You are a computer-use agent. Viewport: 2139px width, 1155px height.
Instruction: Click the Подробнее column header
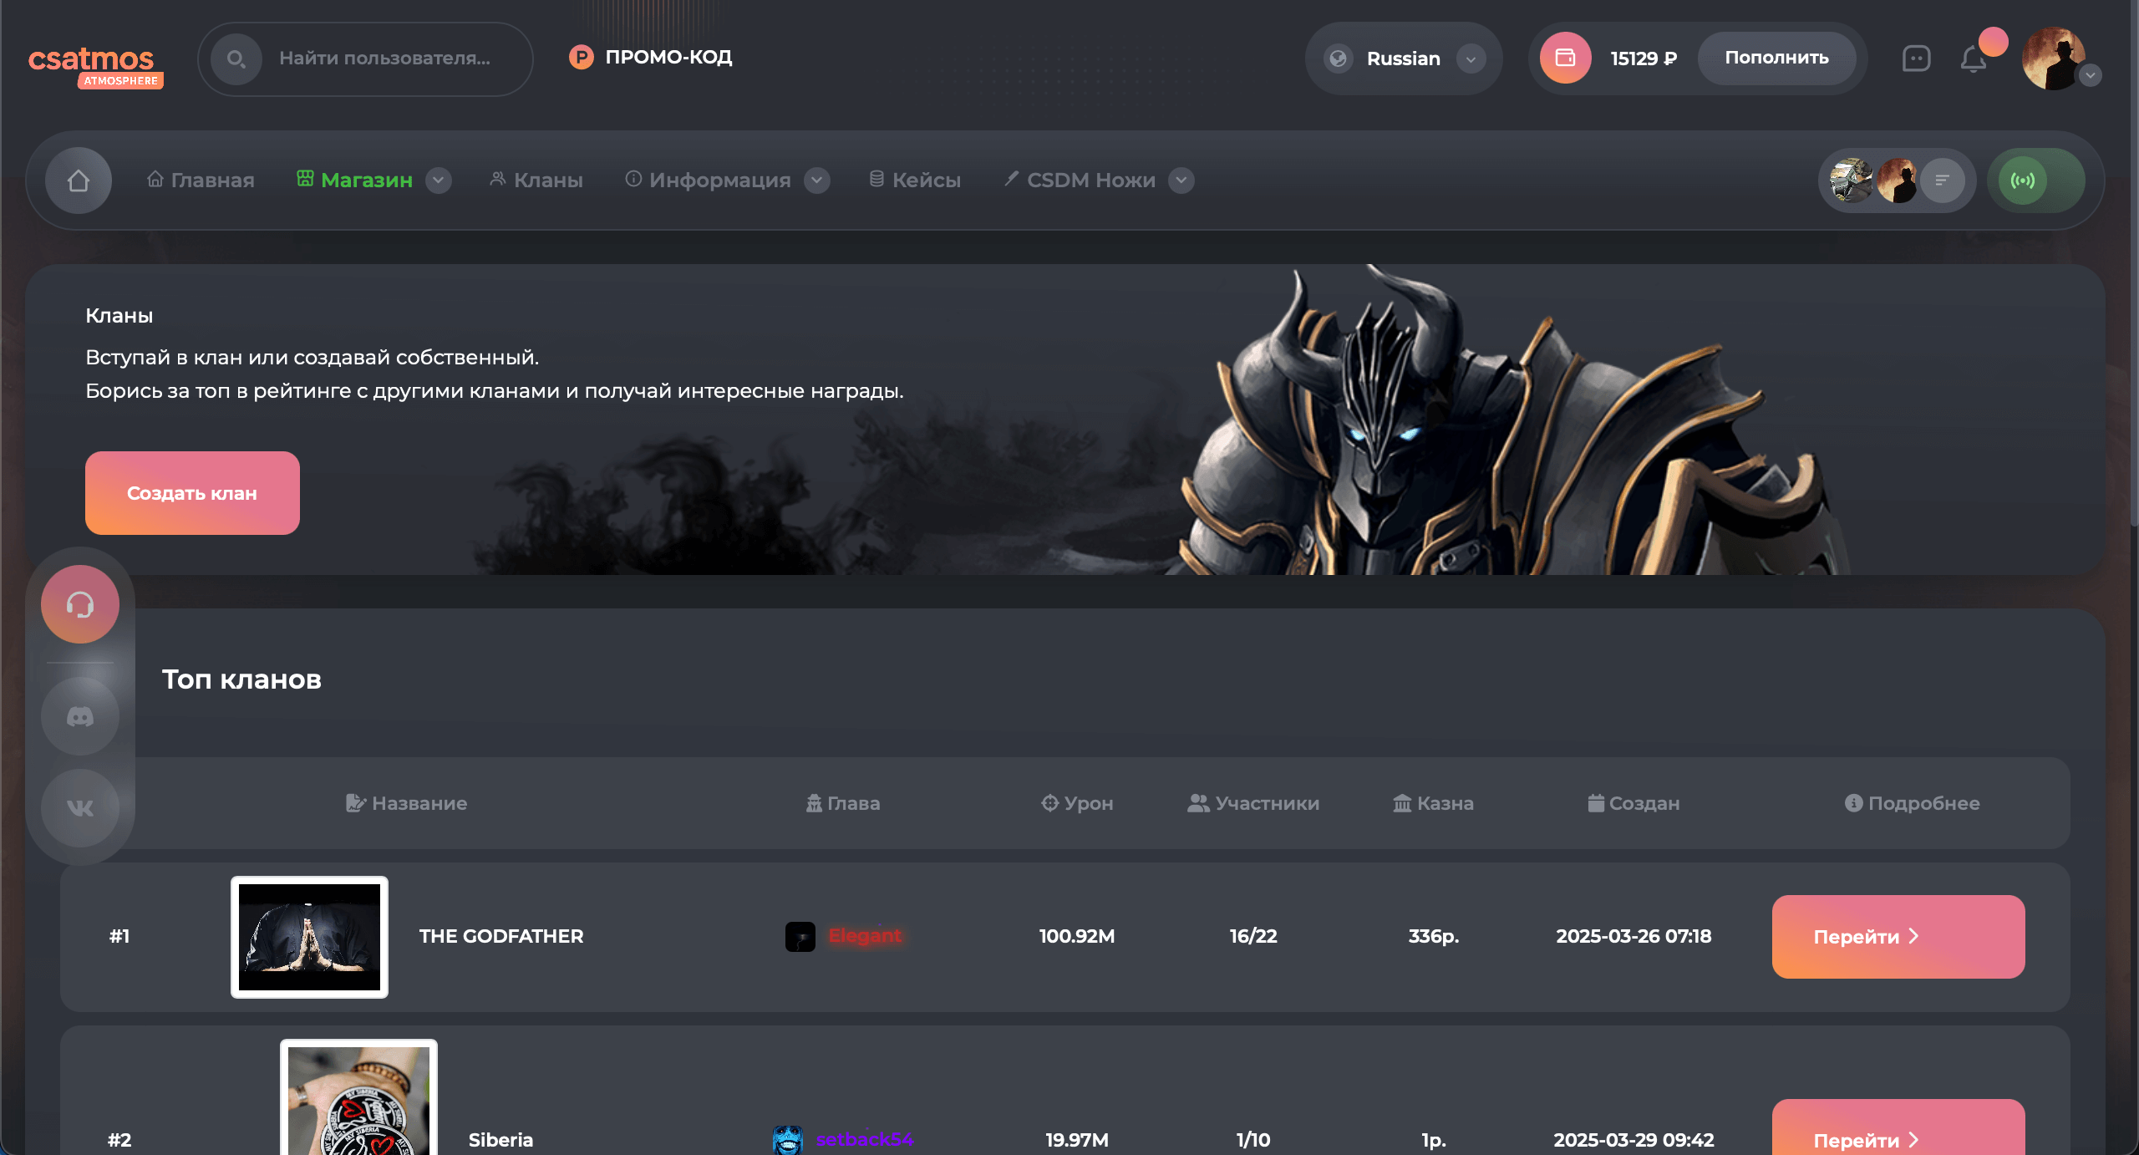coord(1912,803)
